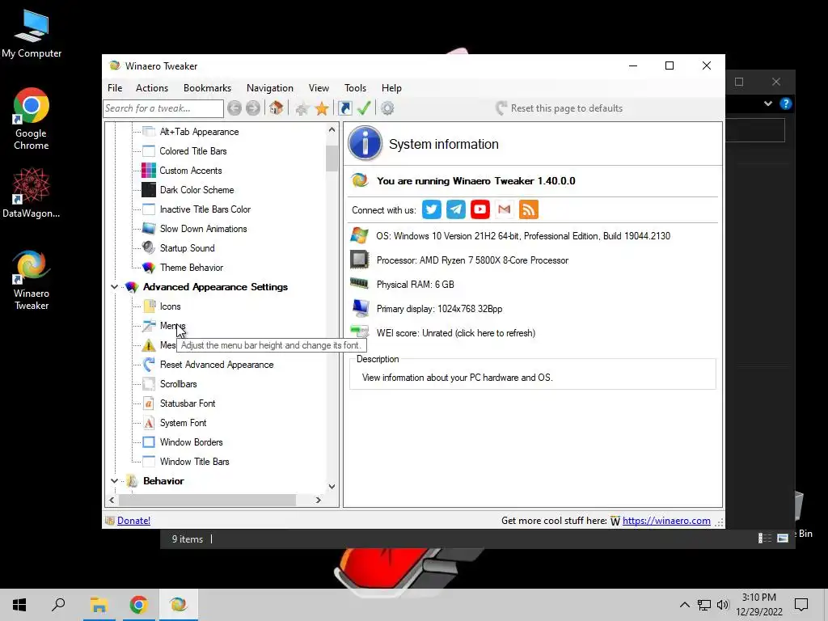Select Window Title Bars tree item

pos(194,462)
